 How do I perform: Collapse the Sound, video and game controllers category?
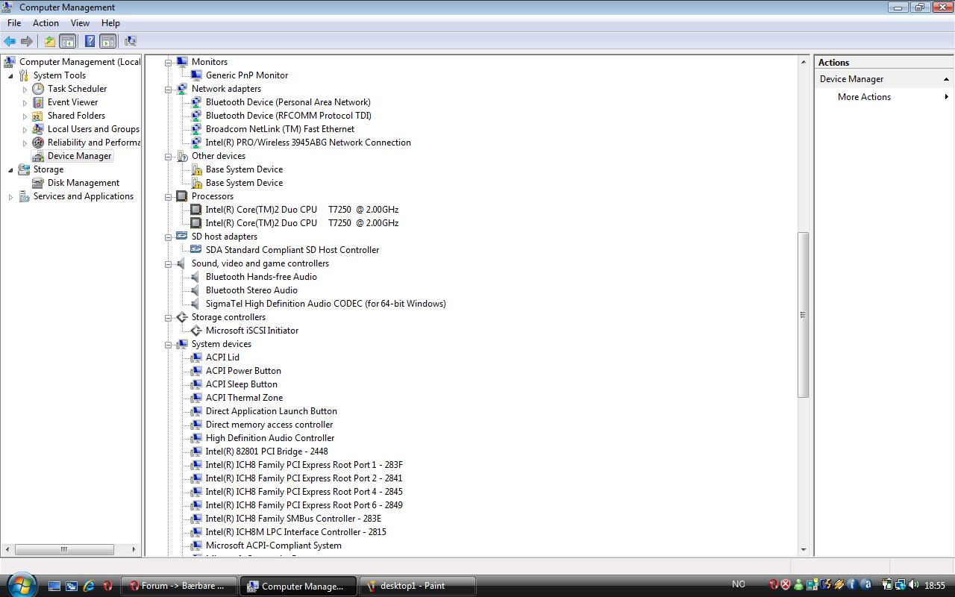pyautogui.click(x=169, y=263)
